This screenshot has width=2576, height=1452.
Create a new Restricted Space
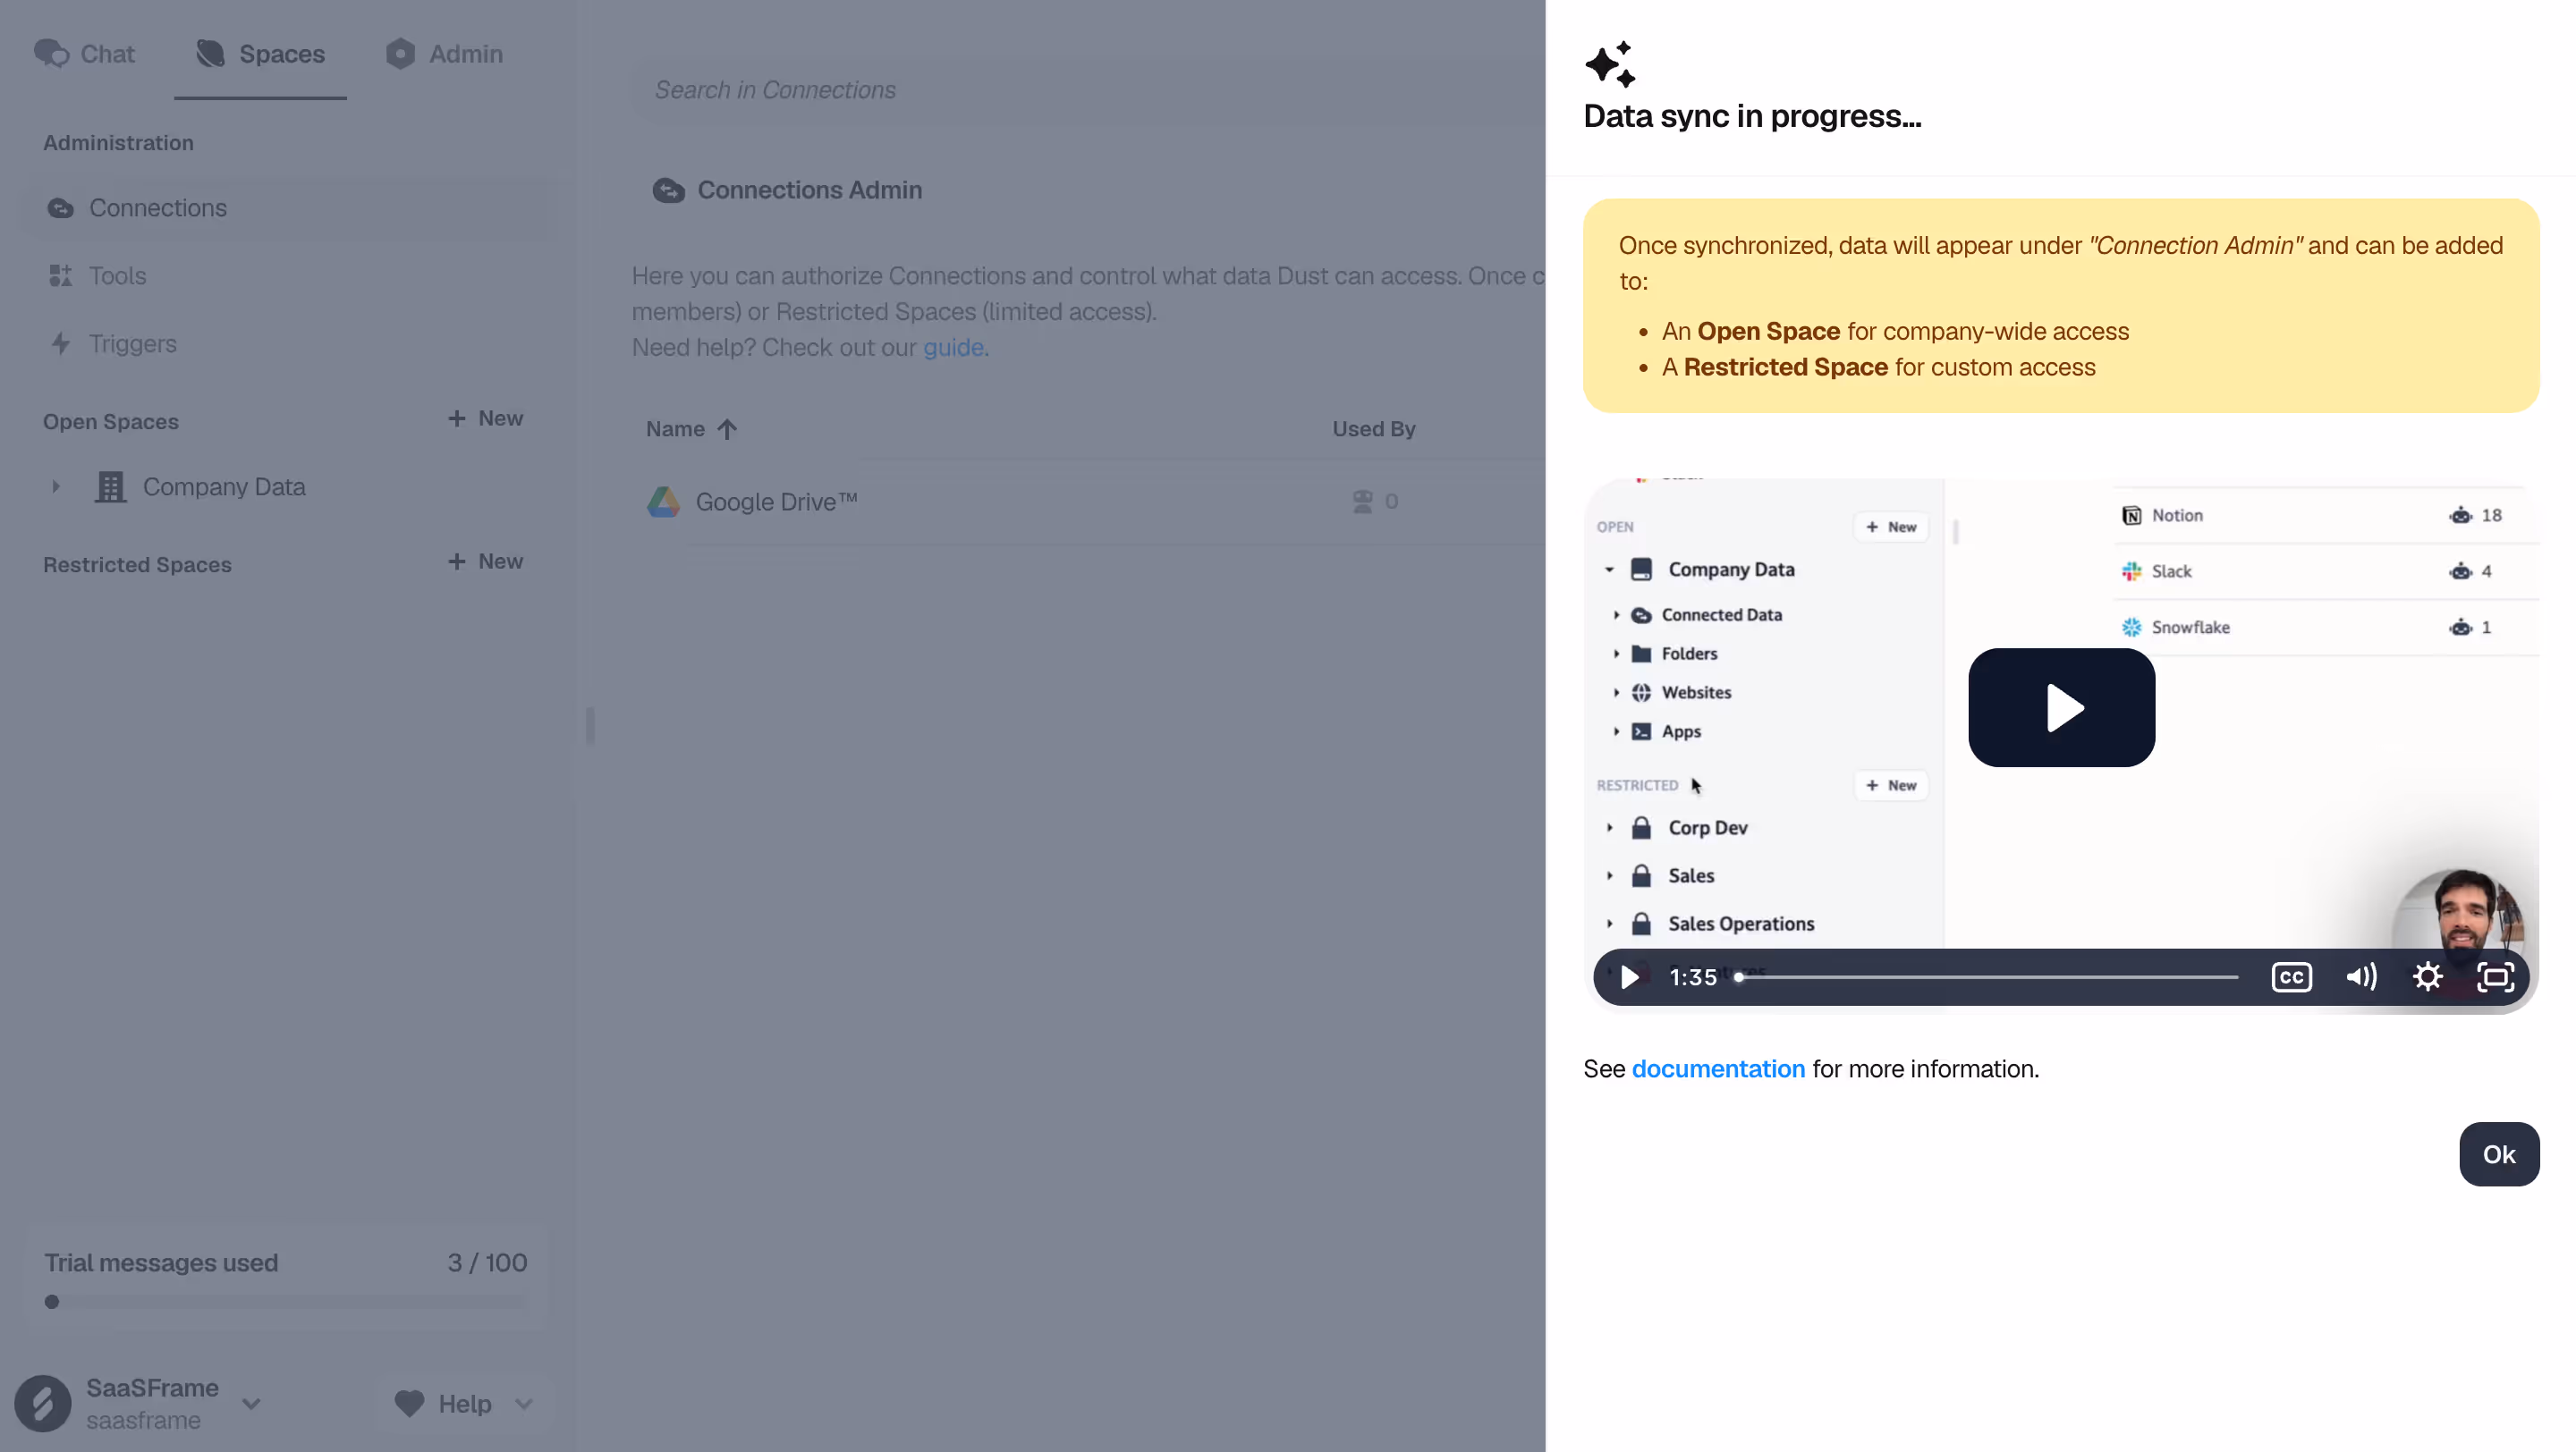tap(485, 561)
